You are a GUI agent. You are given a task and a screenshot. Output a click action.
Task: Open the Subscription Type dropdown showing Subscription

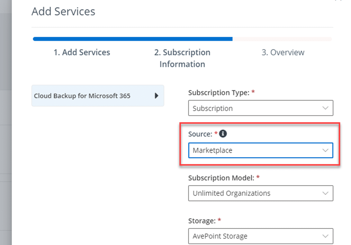[x=260, y=108]
